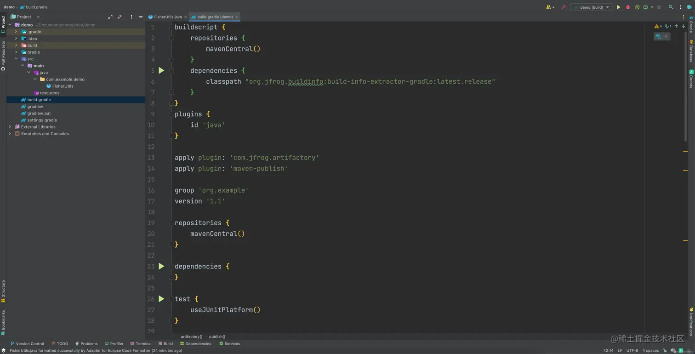This screenshot has width=695, height=354.
Task: Open Code With Me people icon
Action: [548, 7]
